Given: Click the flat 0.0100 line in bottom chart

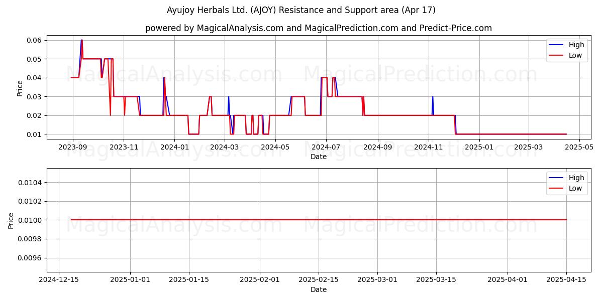Looking at the screenshot, I should point(319,220).
